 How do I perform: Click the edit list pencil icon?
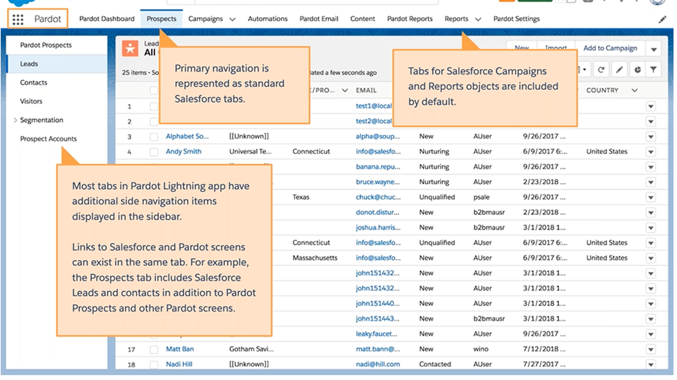(619, 70)
